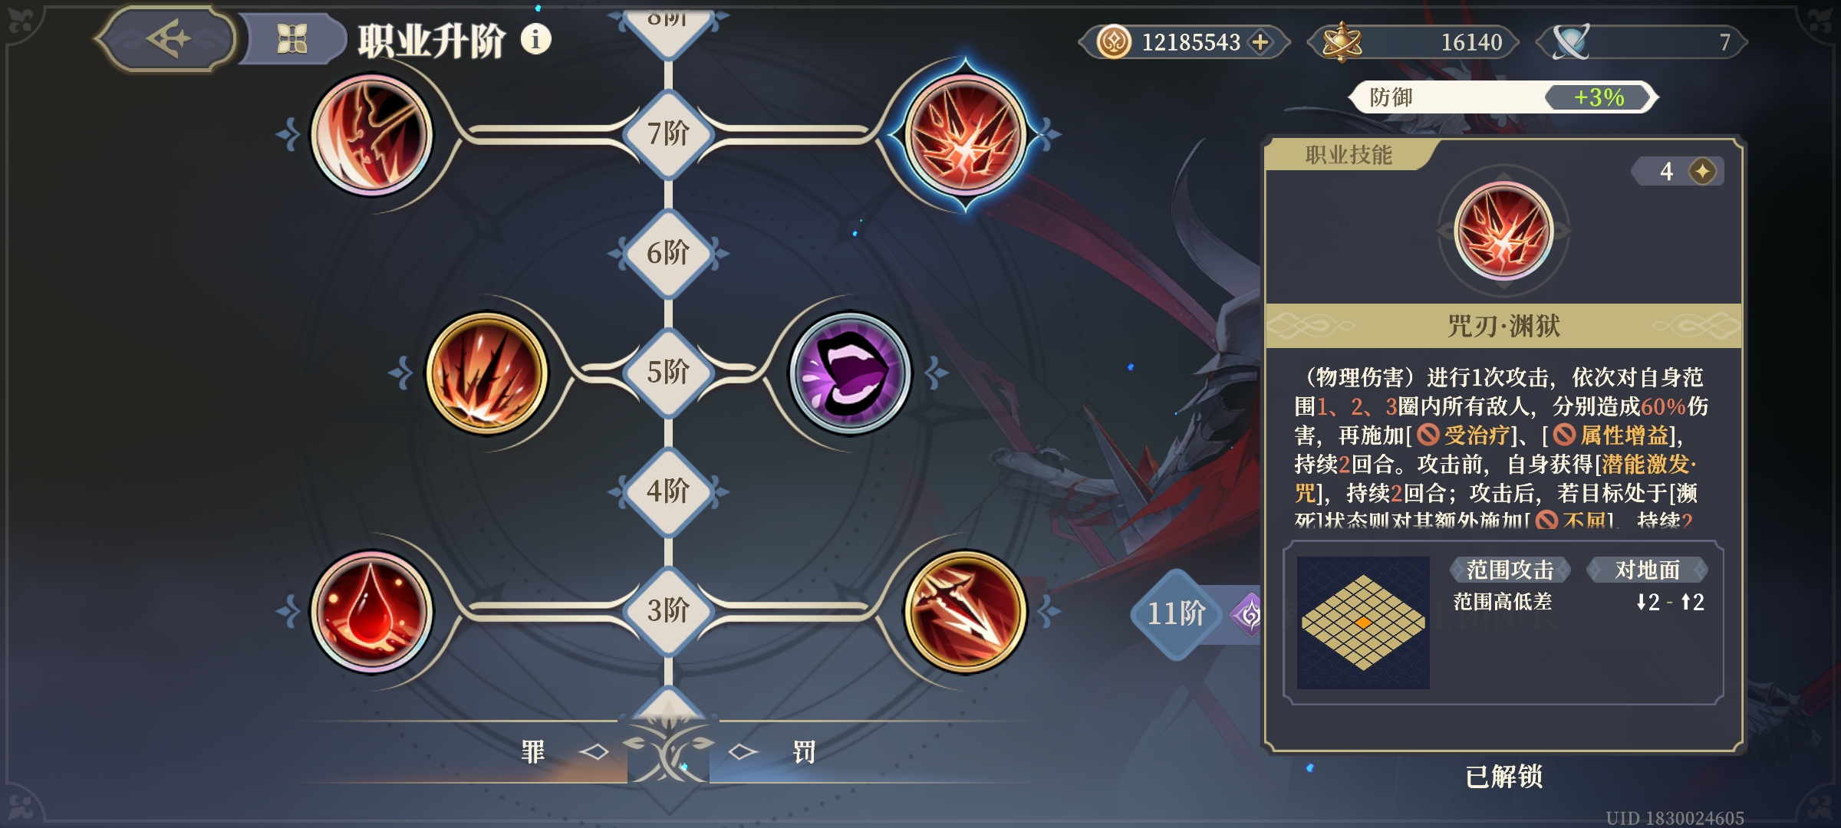Click the 4阶 tier diamond node
Image resolution: width=1841 pixels, height=828 pixels.
(x=668, y=491)
